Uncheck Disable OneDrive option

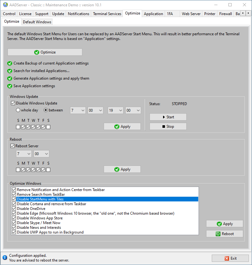[14, 209]
